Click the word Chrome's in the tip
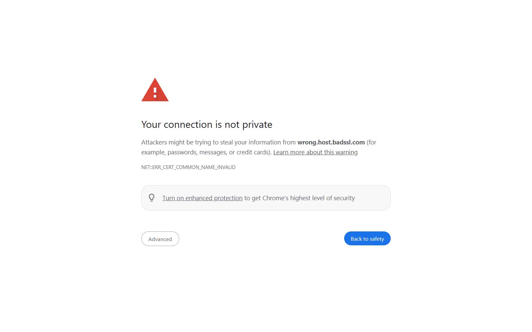Image resolution: width=532 pixels, height=332 pixels. [x=275, y=198]
